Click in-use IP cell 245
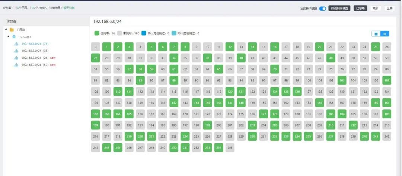402x176 pixels. pyautogui.click(x=118, y=148)
